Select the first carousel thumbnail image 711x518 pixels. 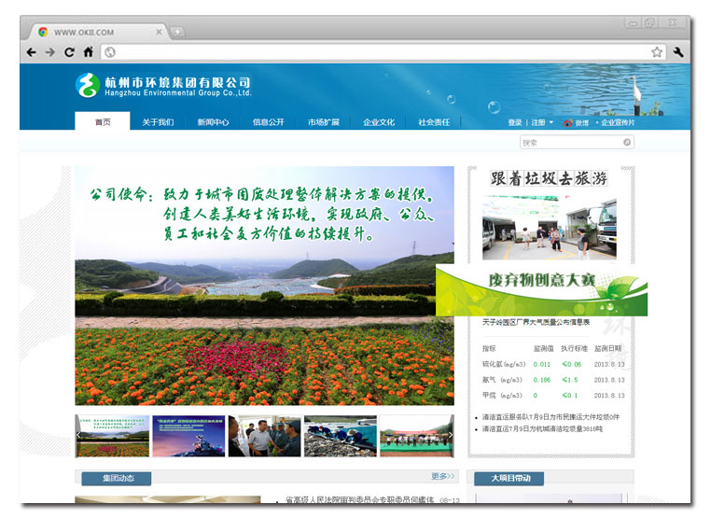coord(113,436)
